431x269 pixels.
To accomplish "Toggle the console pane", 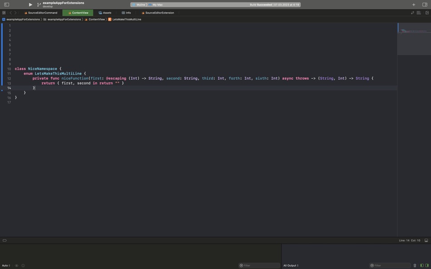I will (x=426, y=265).
